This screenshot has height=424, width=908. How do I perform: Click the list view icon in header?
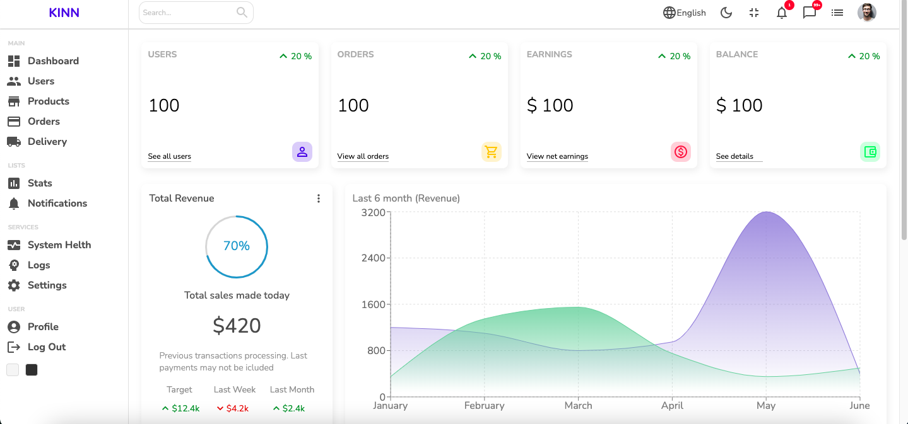837,13
